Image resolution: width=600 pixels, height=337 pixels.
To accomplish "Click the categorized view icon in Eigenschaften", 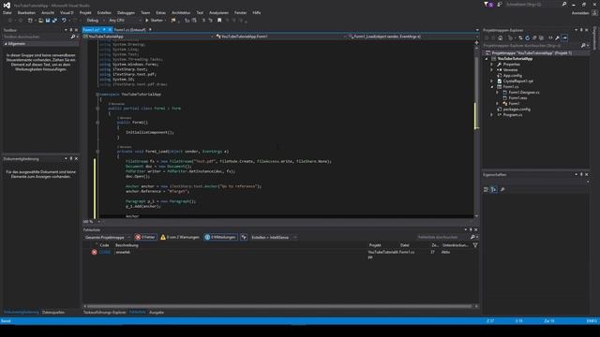I will 486,189.
